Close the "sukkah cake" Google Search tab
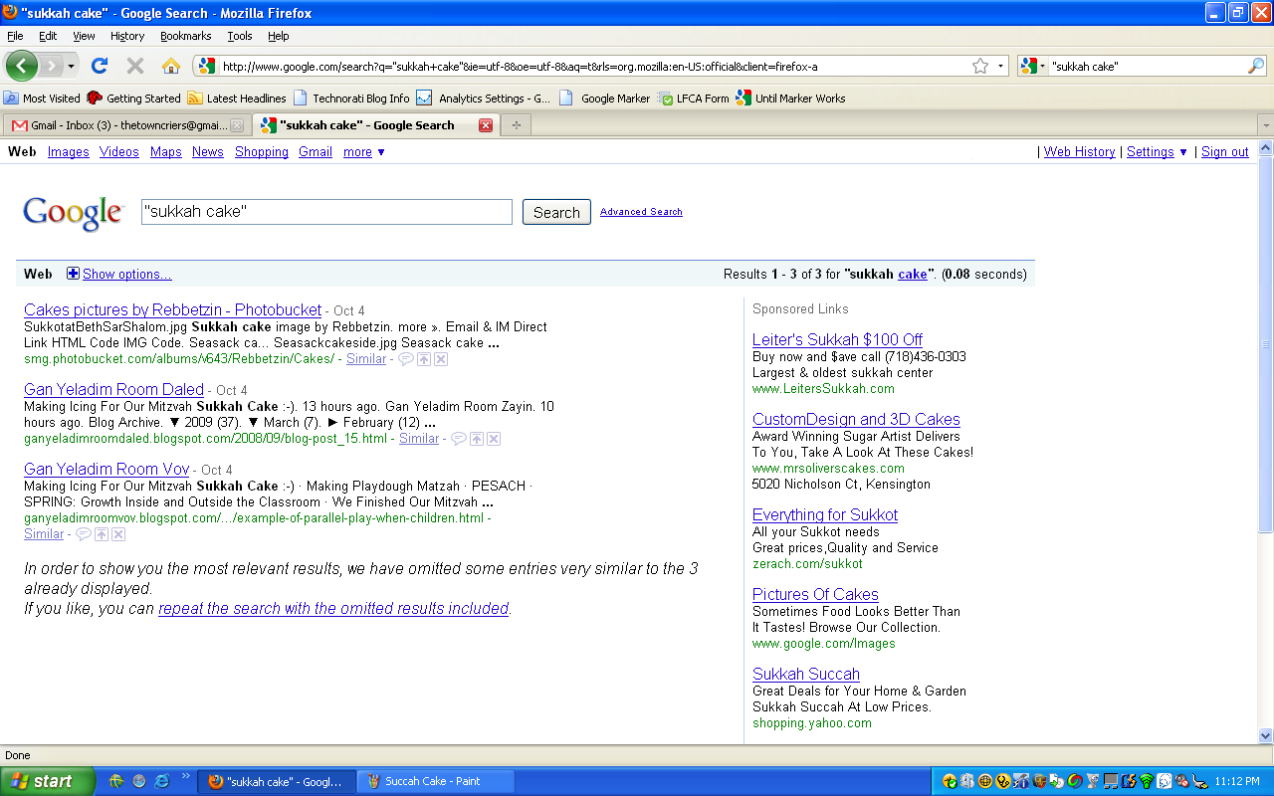The height and width of the screenshot is (796, 1274). [x=486, y=125]
